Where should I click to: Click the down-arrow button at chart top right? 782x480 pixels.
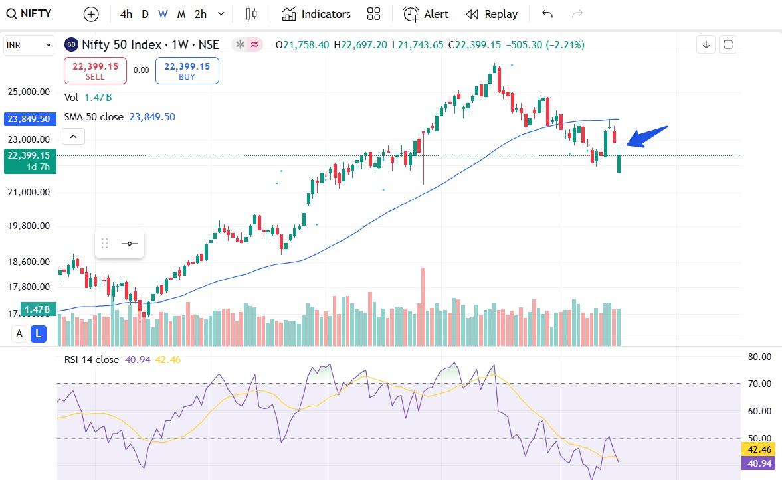click(706, 45)
